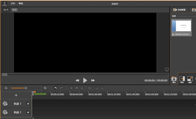Start playback with the play button
This screenshot has width=196, height=119.
coord(85,80)
